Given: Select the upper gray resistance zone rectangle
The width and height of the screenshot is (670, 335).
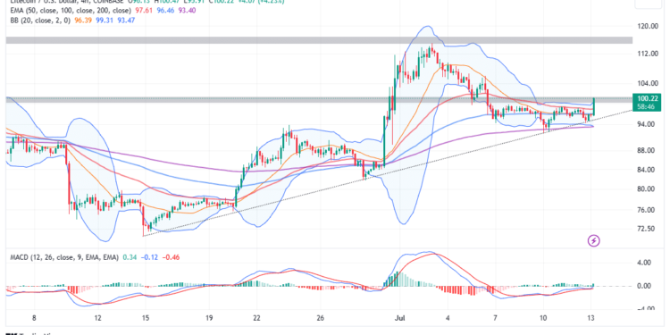Looking at the screenshot, I should [x=319, y=40].
